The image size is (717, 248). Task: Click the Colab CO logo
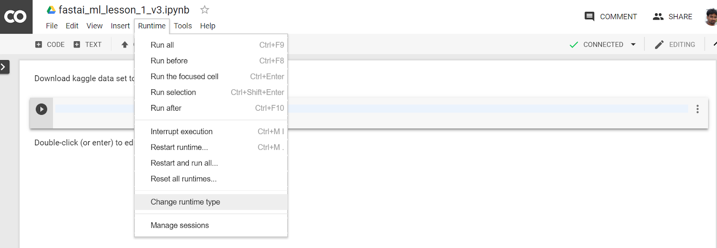click(x=16, y=17)
